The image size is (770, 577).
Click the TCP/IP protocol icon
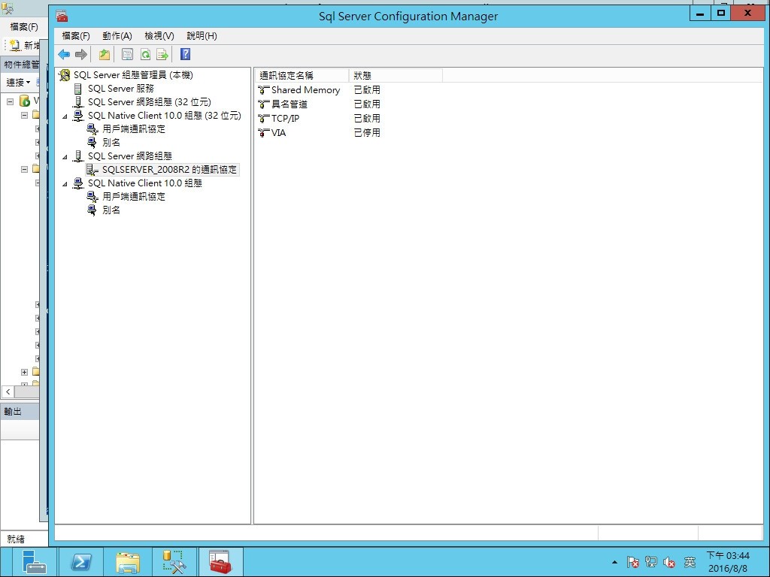[x=264, y=118]
